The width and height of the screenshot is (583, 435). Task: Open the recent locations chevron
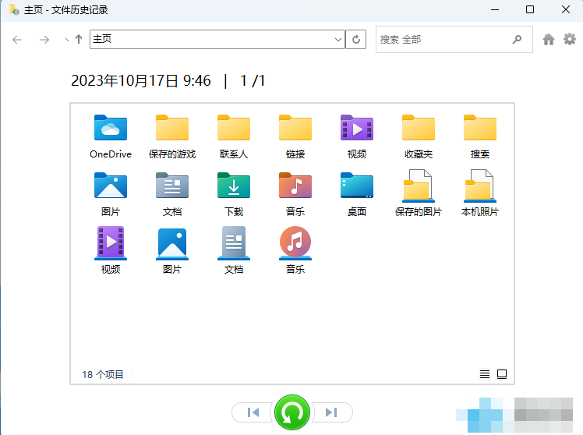[66, 40]
